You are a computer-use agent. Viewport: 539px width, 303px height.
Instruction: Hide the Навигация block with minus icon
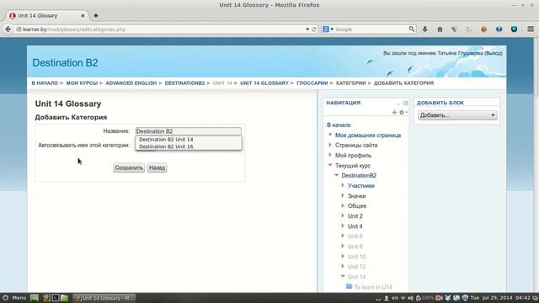(x=398, y=104)
